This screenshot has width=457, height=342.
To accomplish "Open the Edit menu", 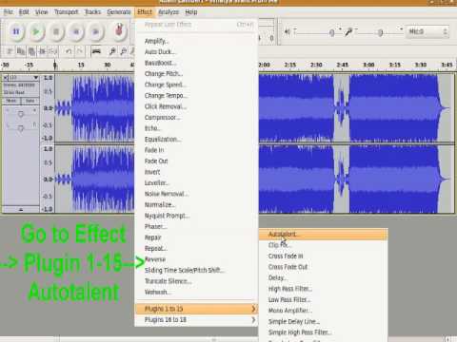I will click(x=24, y=12).
